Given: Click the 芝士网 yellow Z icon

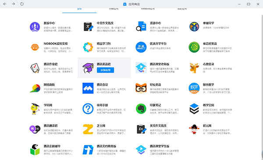Looking at the screenshot, I should [88, 129].
